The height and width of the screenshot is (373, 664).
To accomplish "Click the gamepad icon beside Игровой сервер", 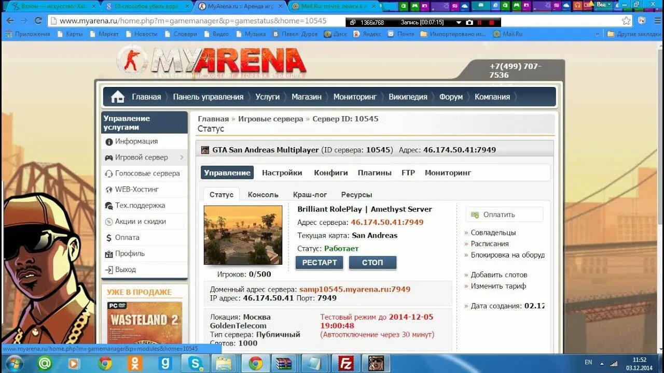I will 109,157.
